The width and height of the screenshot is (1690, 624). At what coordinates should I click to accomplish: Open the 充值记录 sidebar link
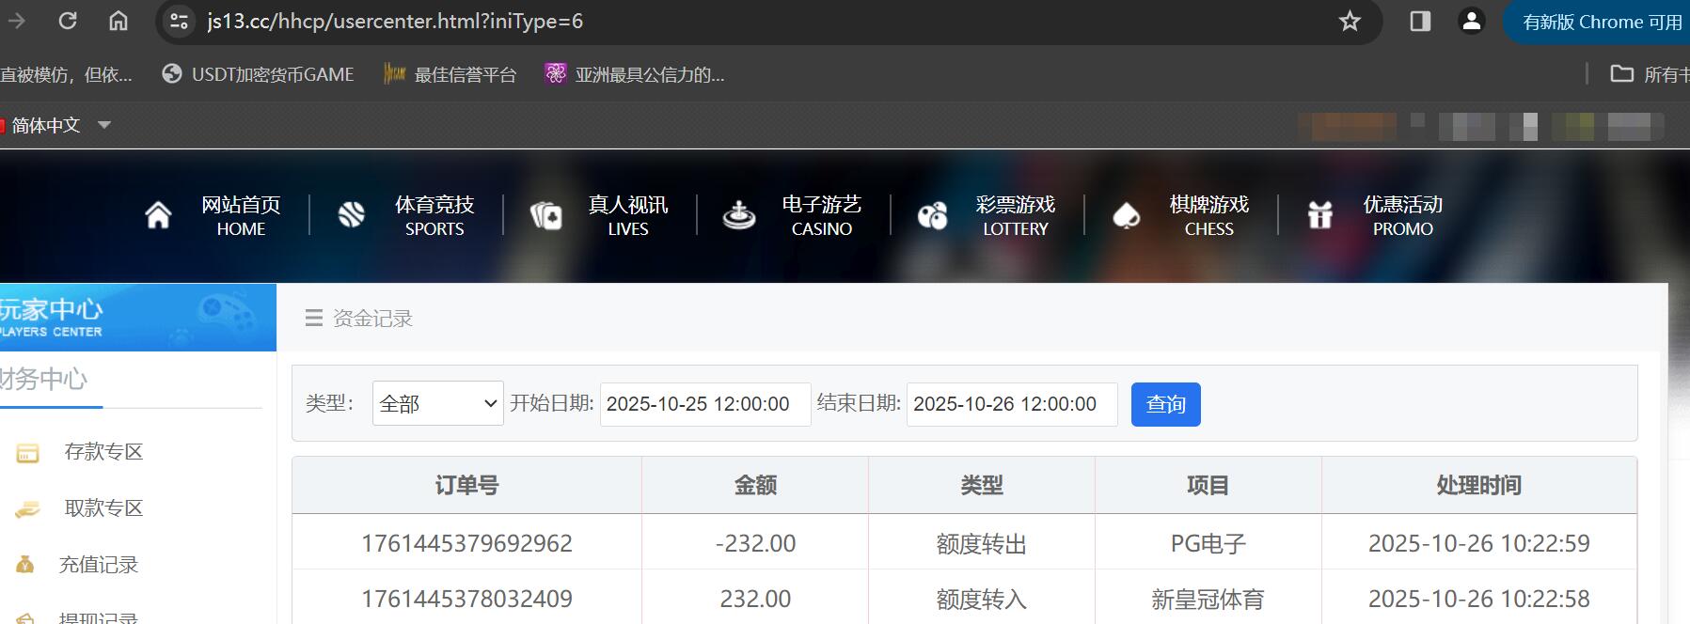pos(99,565)
